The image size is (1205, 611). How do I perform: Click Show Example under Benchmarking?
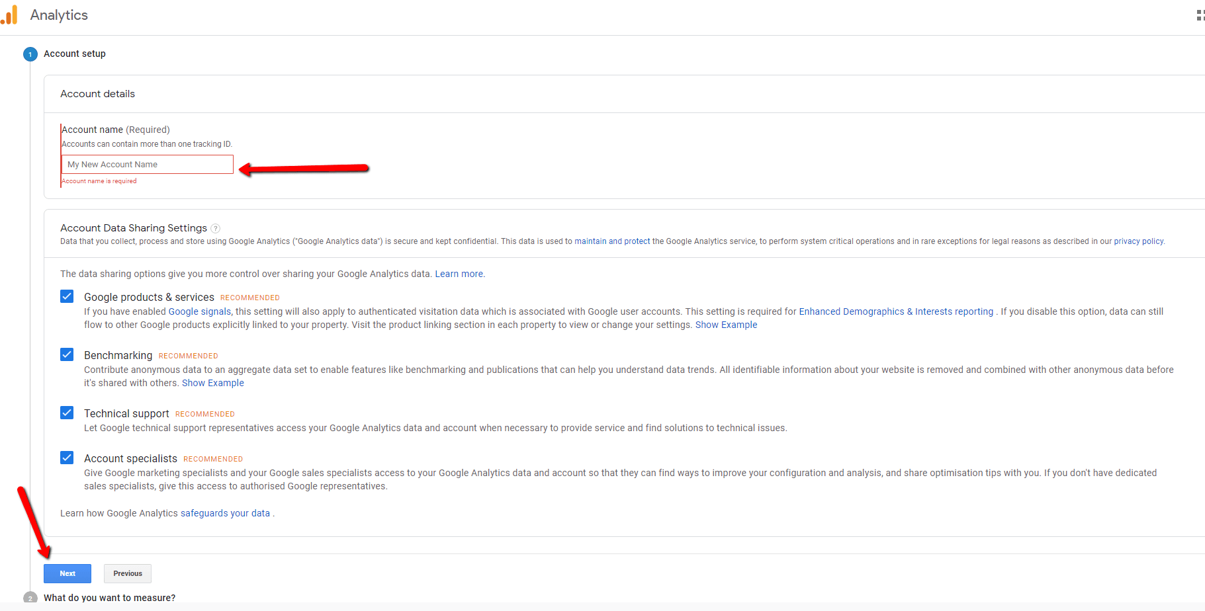pos(213,383)
